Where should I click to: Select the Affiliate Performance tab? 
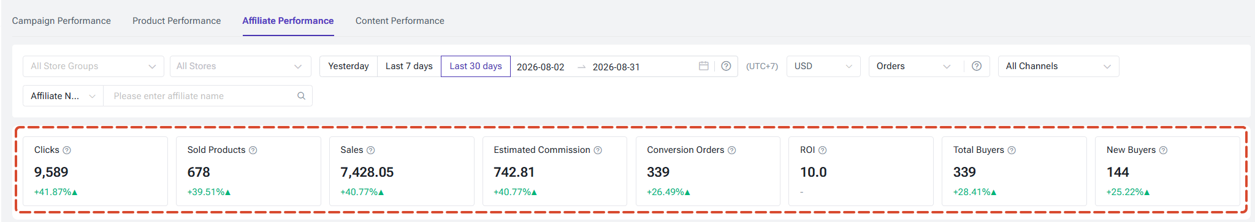(288, 21)
